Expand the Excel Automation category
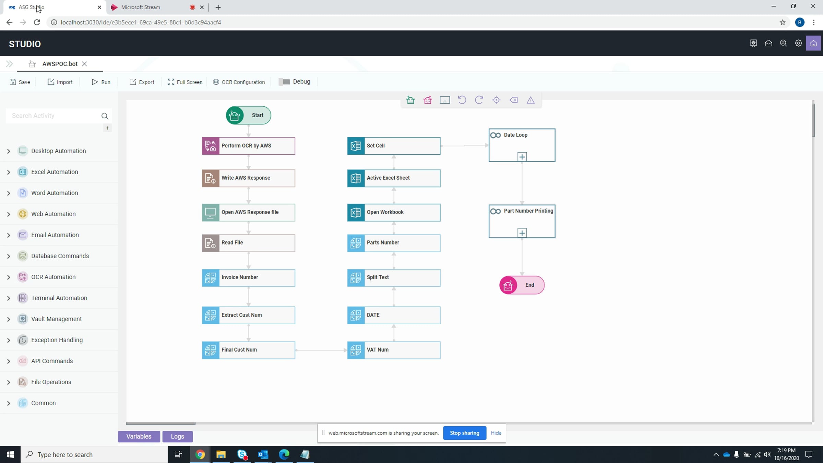 click(x=9, y=172)
